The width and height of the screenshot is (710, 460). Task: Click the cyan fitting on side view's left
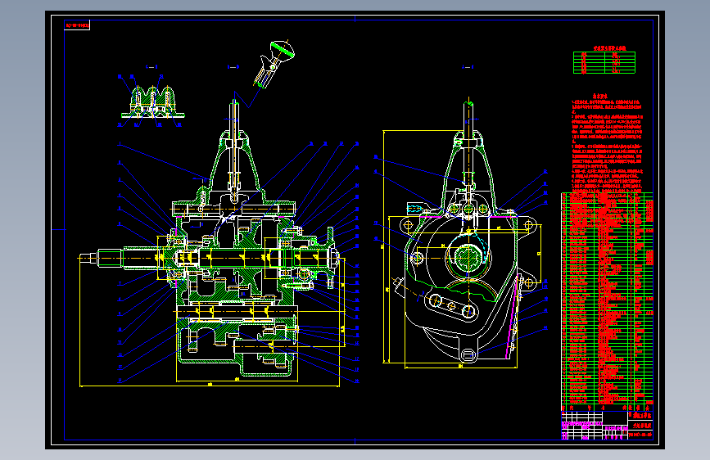tap(414, 209)
